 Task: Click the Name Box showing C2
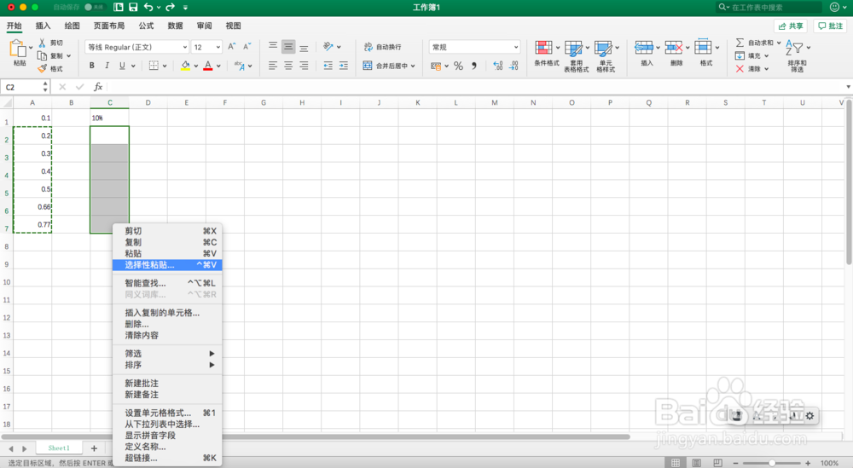[26, 87]
